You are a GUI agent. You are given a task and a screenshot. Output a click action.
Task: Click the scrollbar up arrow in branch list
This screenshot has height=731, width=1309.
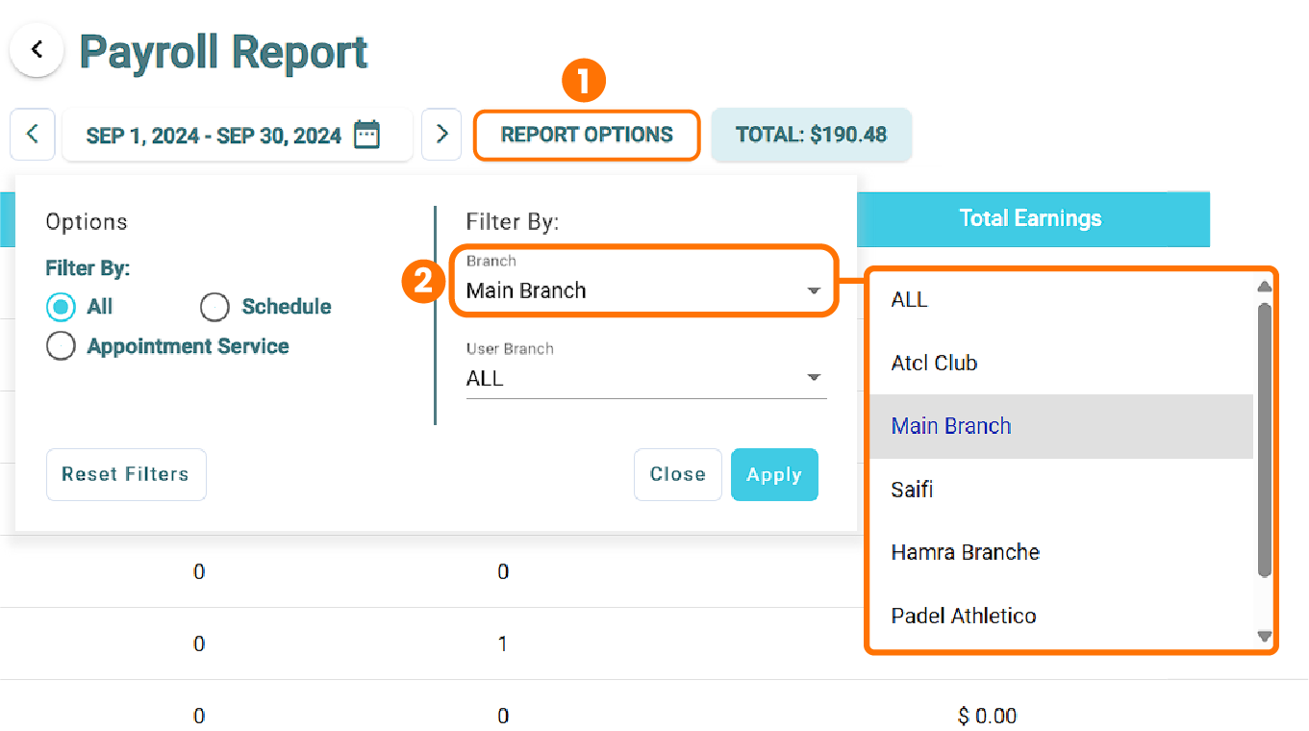[1263, 285]
